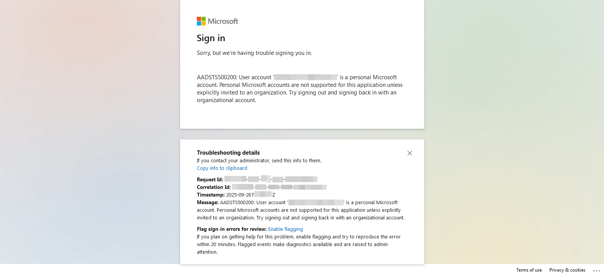Image resolution: width=604 pixels, height=275 pixels.
Task: Close the Troubleshooting details panel
Action: point(409,153)
